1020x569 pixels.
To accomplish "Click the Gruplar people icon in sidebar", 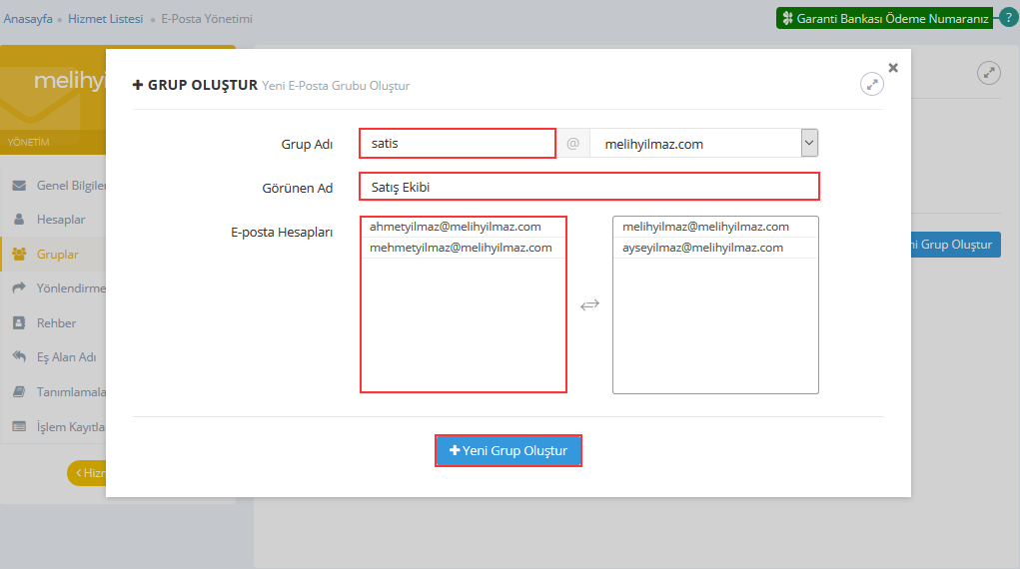I will [x=19, y=255].
